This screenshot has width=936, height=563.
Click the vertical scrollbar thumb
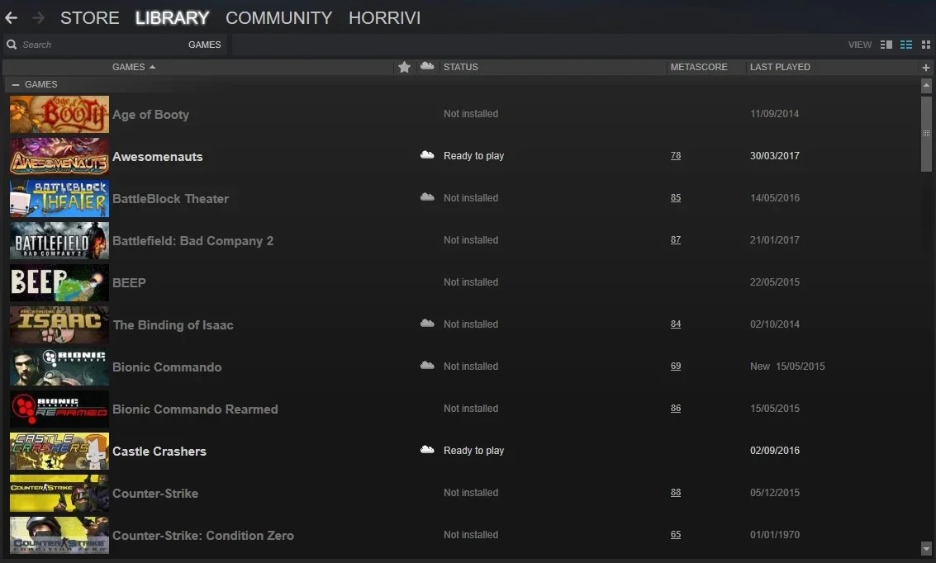pyautogui.click(x=926, y=133)
